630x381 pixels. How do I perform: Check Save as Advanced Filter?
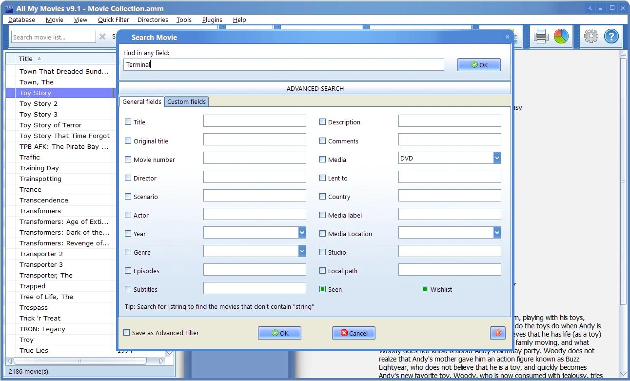coord(127,333)
